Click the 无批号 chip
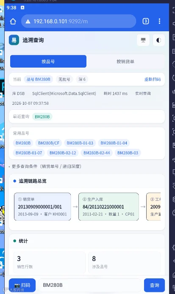Image resolution: width=175 pixels, height=294 pixels. pyautogui.click(x=64, y=79)
